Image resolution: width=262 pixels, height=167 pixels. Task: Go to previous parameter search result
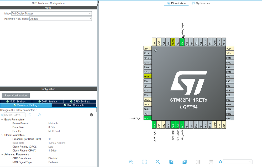(x=30, y=115)
